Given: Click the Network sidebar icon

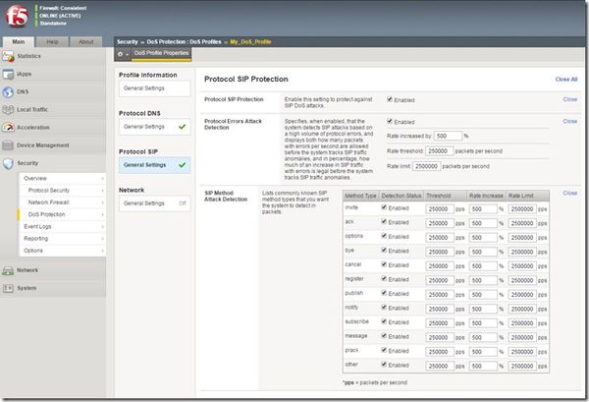Looking at the screenshot, I should point(9,268).
